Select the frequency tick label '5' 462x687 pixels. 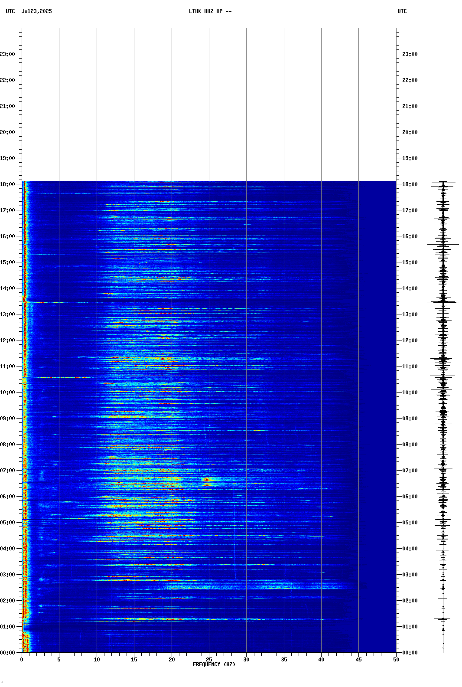[x=59, y=660]
